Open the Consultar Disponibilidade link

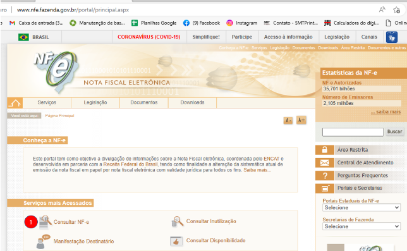point(216,241)
